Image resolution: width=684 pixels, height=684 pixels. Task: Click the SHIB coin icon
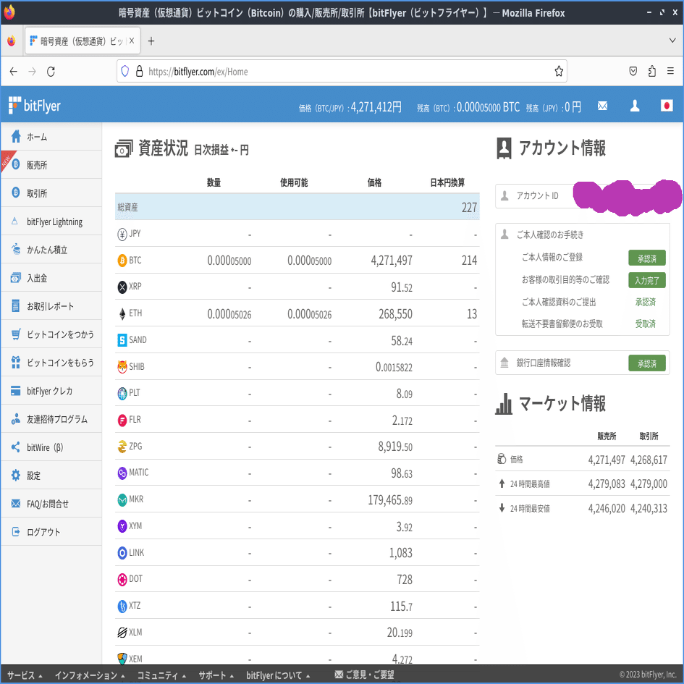[x=122, y=366]
